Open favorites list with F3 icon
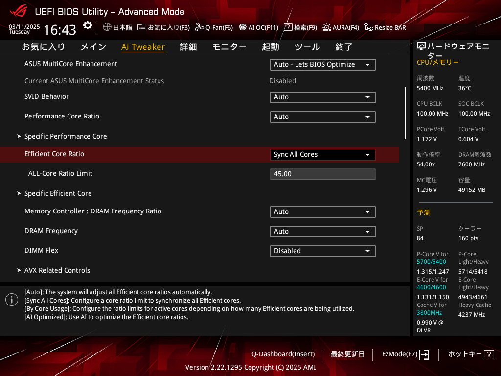Screen dimensions: 501x376 click(141, 27)
